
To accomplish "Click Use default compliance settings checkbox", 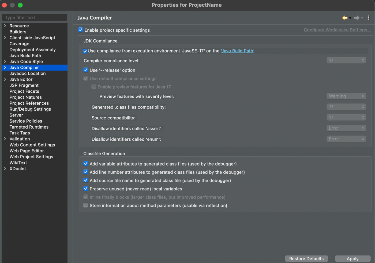I will [86, 78].
